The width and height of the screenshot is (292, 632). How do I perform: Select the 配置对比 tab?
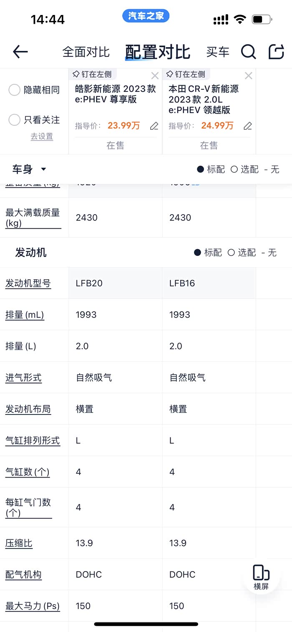pyautogui.click(x=158, y=52)
